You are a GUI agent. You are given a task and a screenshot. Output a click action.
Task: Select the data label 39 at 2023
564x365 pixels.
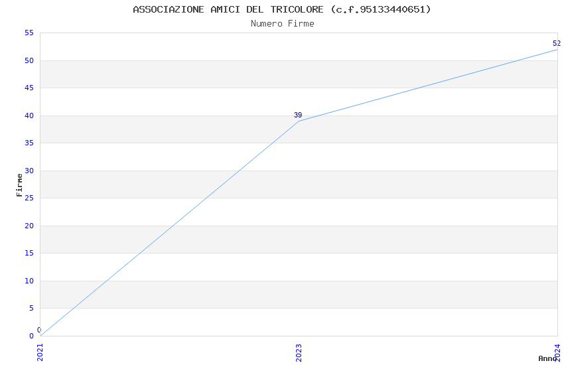[298, 115]
